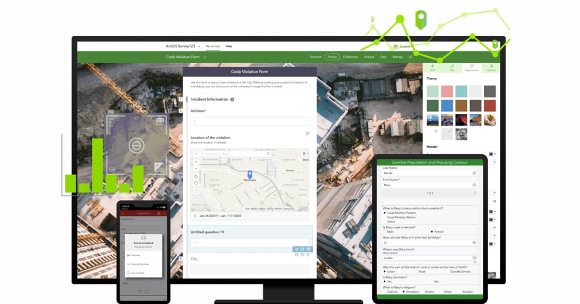This screenshot has width=580, height=304.
Task: Switch to the Collaborate tab
Action: [x=350, y=57]
